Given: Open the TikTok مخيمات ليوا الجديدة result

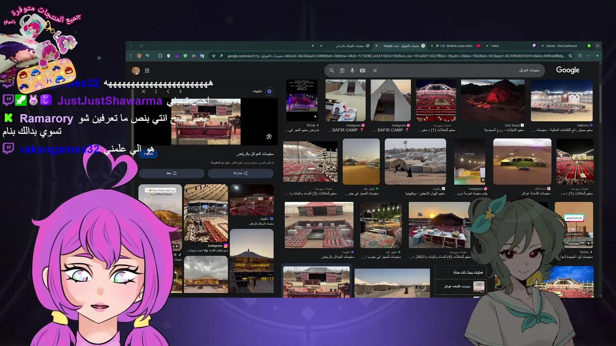Looking at the screenshot, I should coord(574,224).
